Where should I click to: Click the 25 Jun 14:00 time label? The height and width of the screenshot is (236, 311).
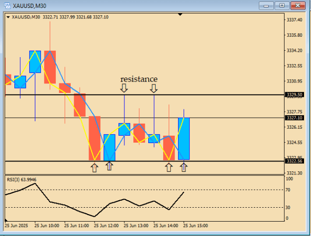(166, 226)
